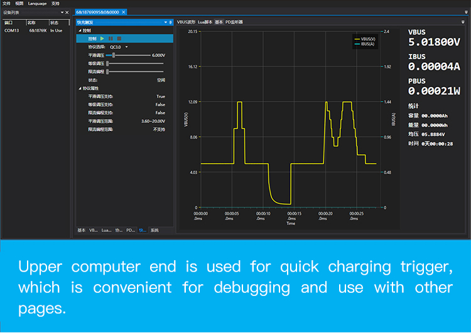Click the pause icon in control row
The width and height of the screenshot is (471, 333).
(111, 38)
